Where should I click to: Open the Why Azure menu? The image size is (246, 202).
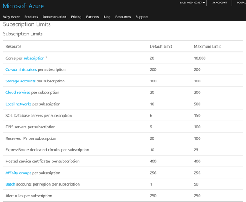[x=11, y=17]
